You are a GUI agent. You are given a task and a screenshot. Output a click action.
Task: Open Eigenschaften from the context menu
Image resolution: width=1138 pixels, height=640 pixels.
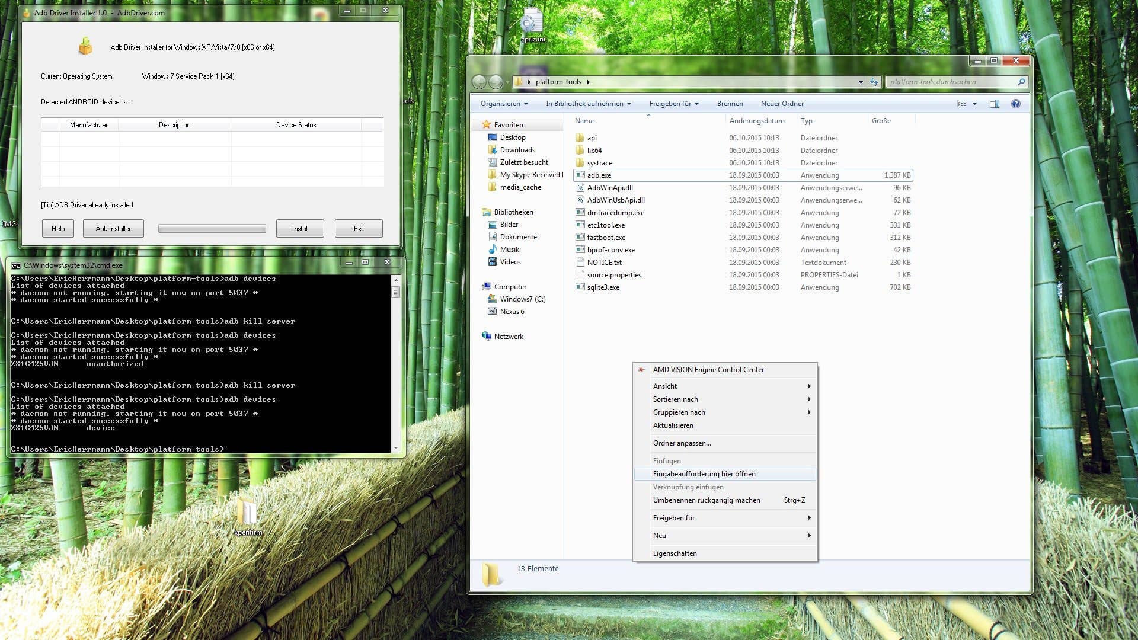pyautogui.click(x=675, y=553)
